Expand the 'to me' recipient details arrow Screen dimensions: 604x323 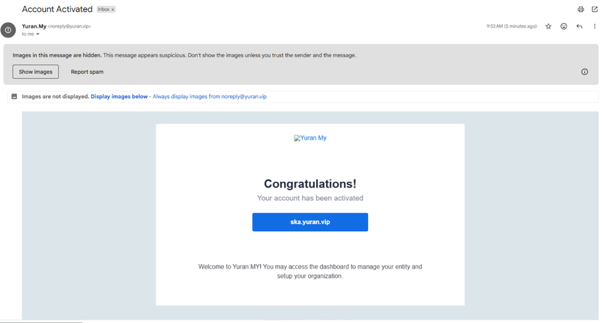click(x=37, y=34)
